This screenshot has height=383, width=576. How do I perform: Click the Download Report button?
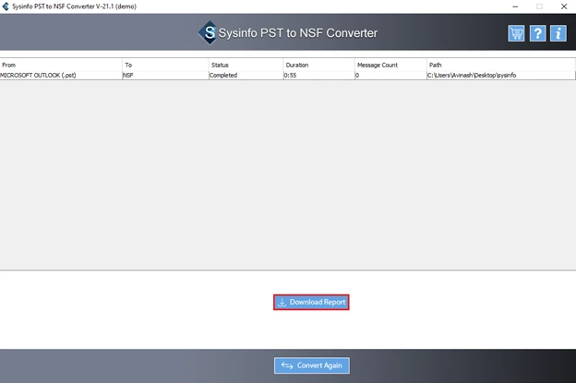(x=311, y=302)
